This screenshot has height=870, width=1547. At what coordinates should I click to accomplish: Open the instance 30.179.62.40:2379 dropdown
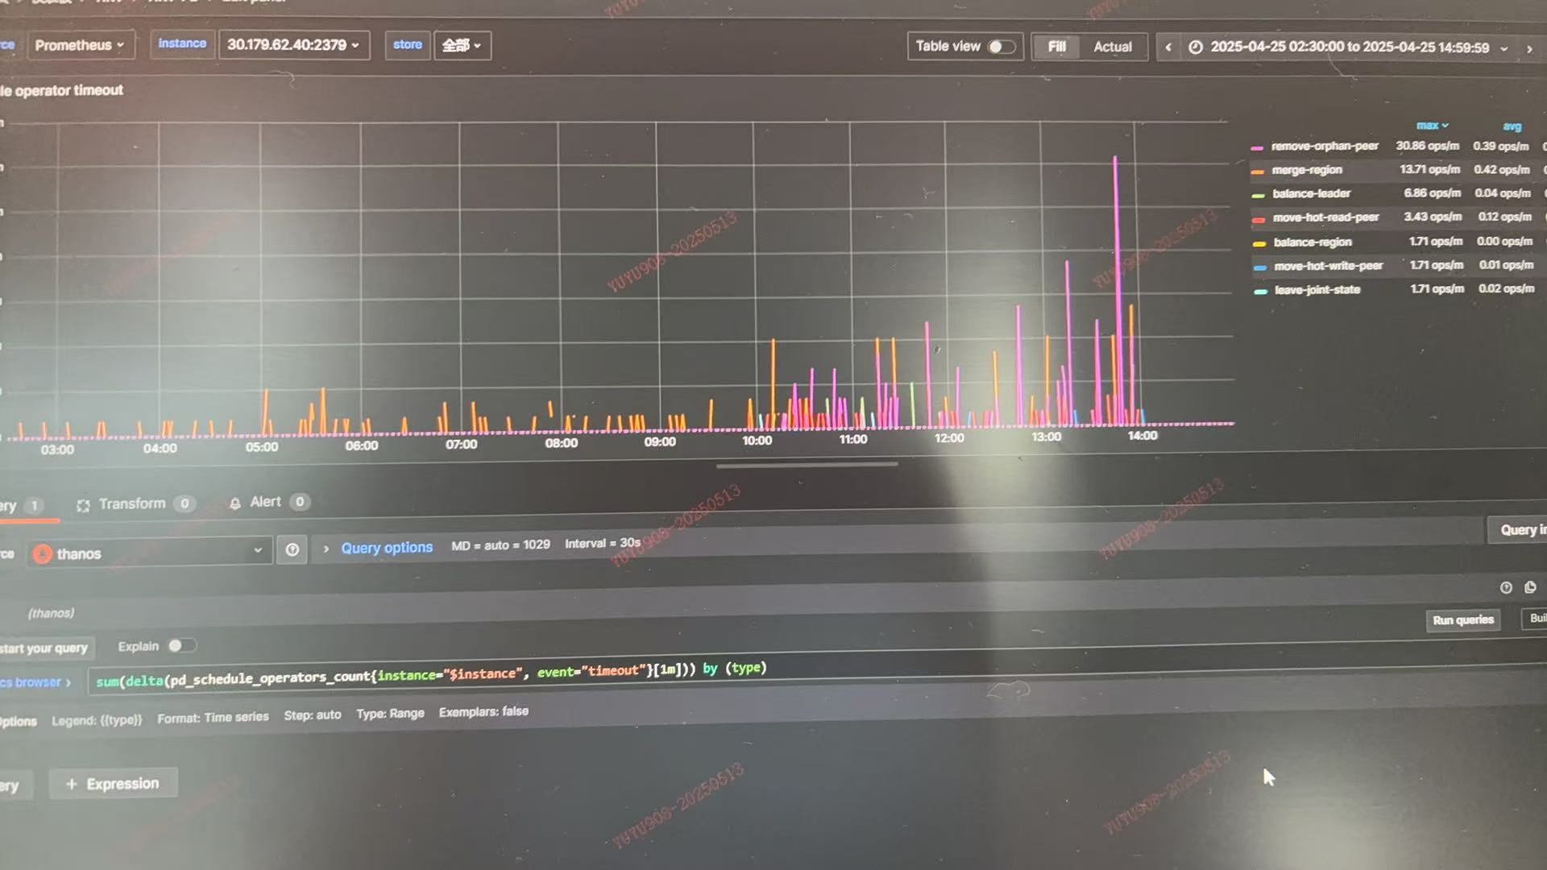[x=293, y=45]
